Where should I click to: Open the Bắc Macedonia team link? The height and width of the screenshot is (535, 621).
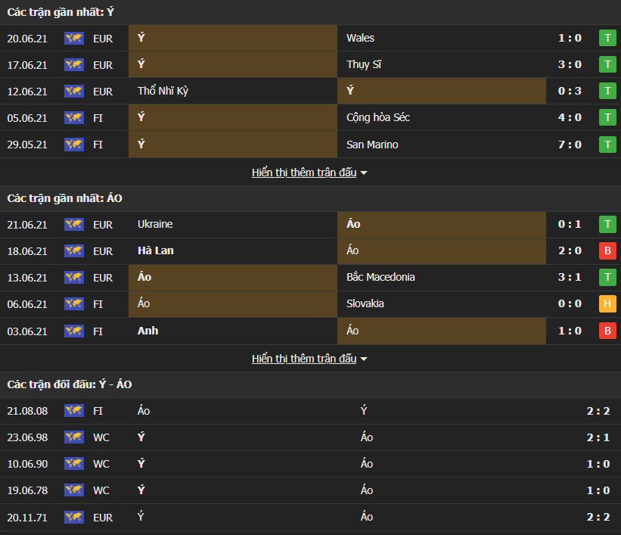tap(380, 278)
